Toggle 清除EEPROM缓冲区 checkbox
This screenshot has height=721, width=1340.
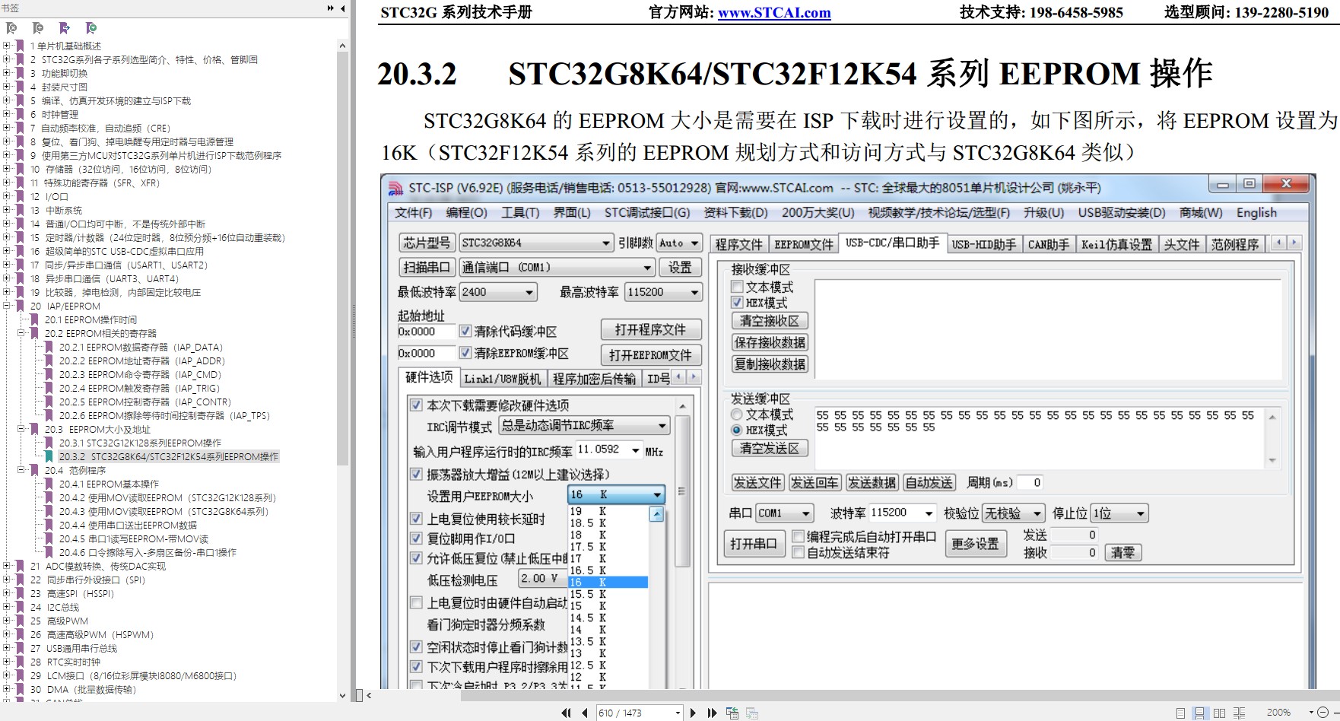465,353
